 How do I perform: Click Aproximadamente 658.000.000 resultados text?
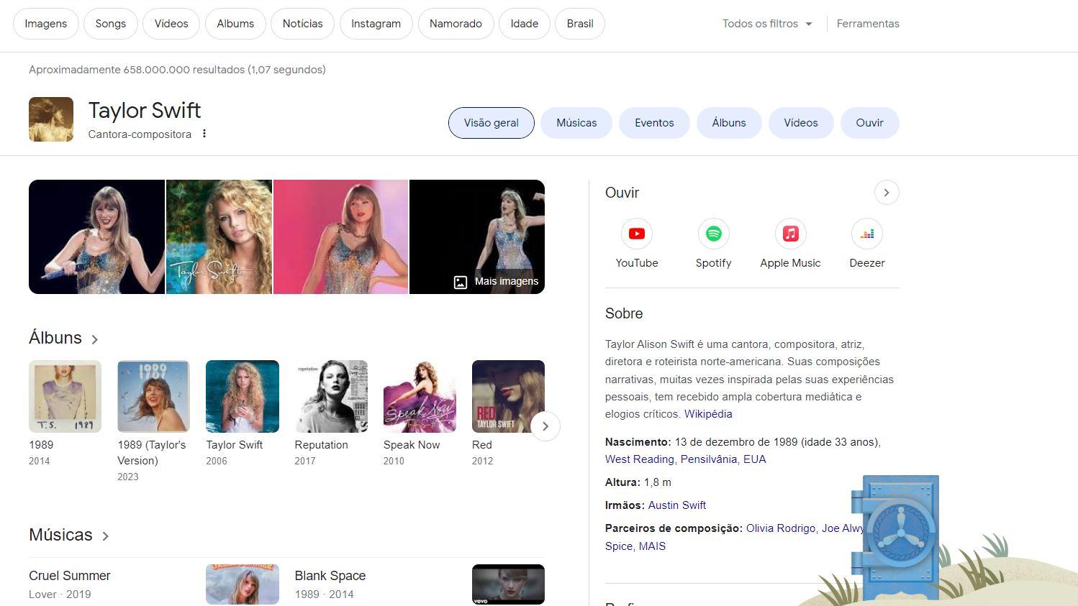coord(177,70)
